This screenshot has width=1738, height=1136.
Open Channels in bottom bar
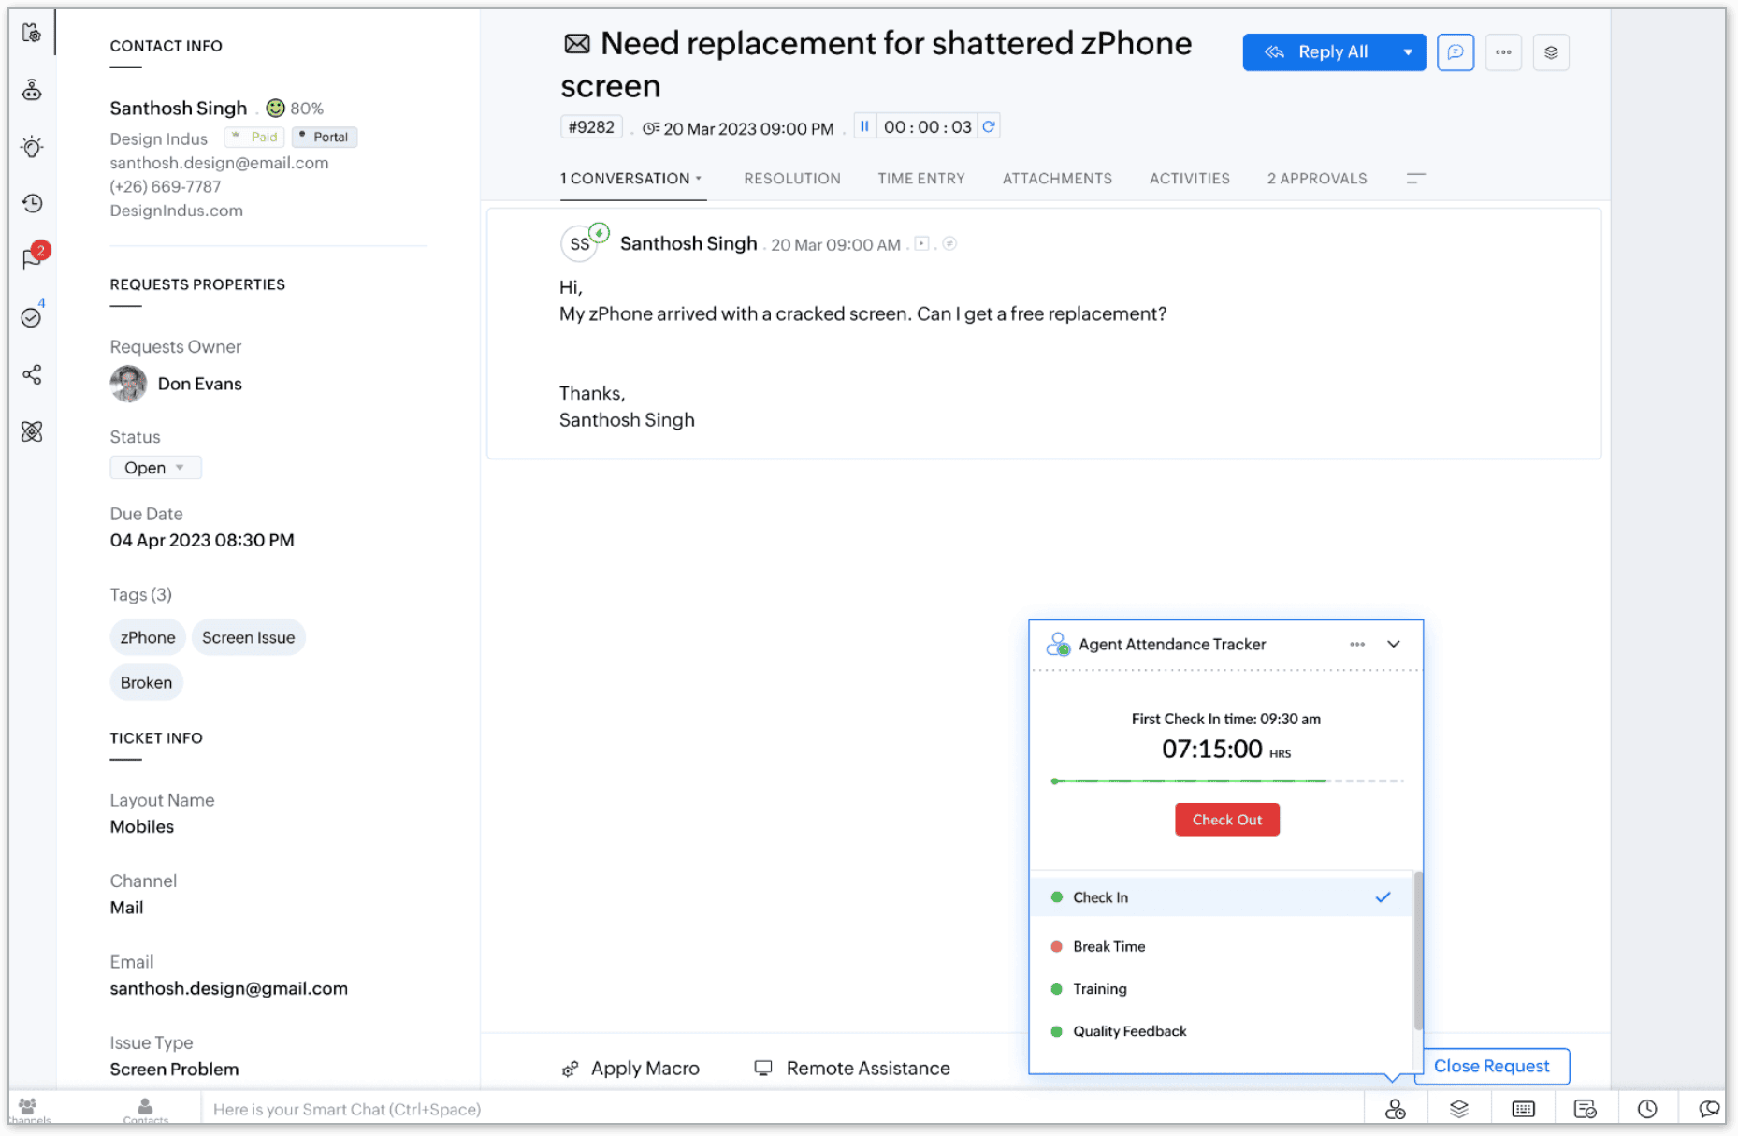coord(28,1111)
